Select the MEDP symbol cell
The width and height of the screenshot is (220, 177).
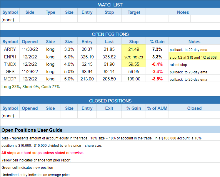pyautogui.click(x=10, y=79)
